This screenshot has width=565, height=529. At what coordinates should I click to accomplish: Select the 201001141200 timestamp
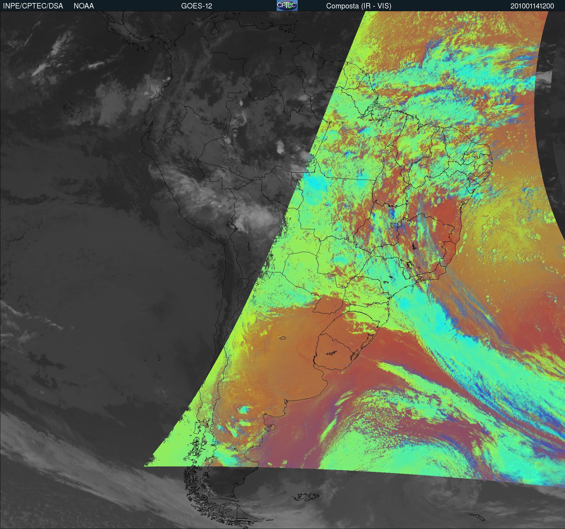point(532,6)
